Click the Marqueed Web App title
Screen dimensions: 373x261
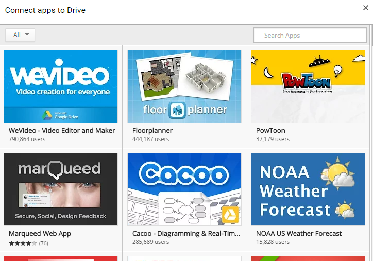40,234
